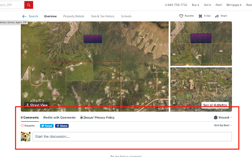
Task: X-Out this property listing
Action: point(200,16)
